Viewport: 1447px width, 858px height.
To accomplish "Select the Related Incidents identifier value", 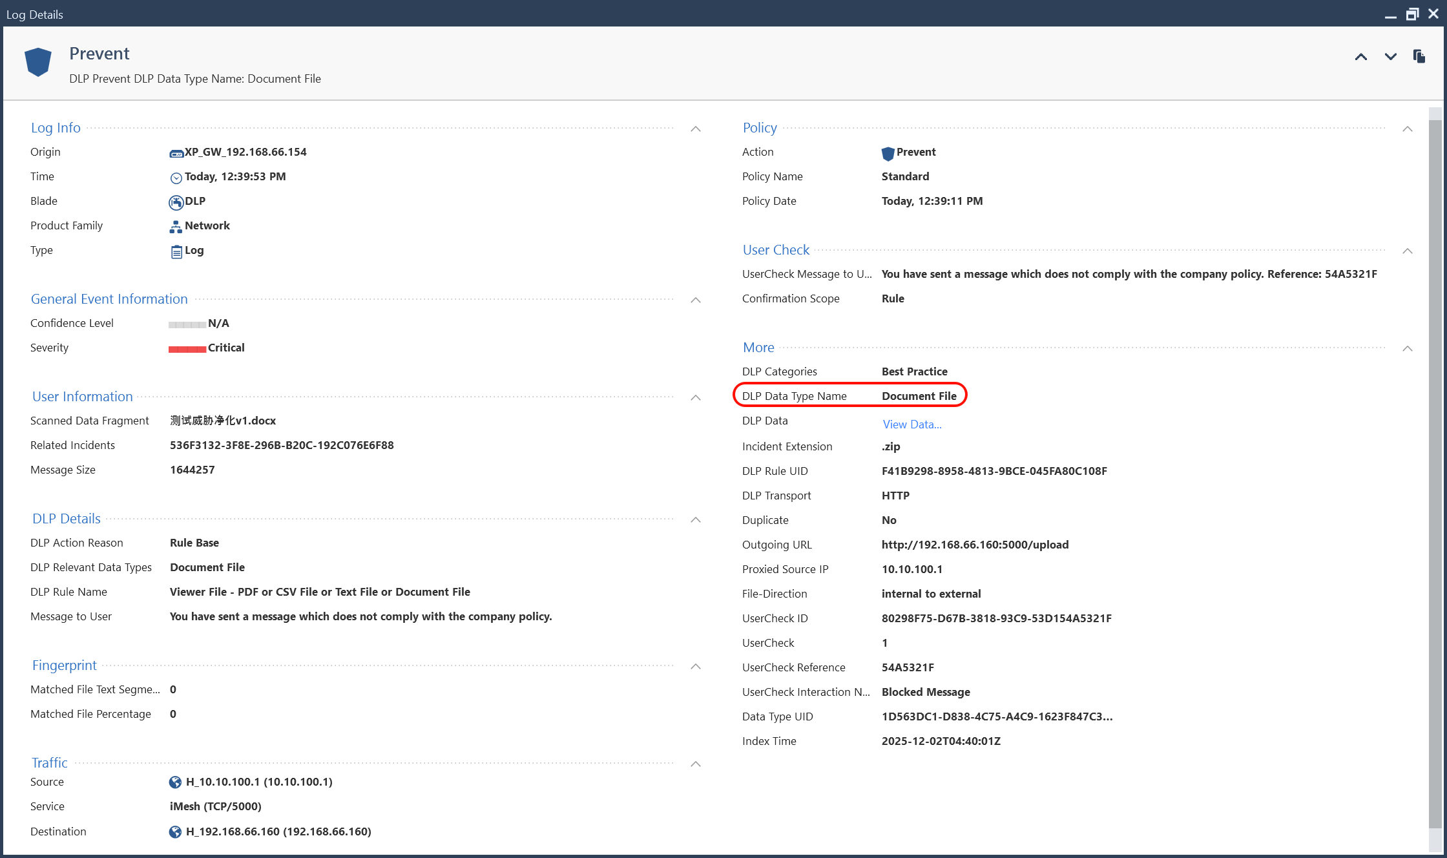I will coord(282,445).
